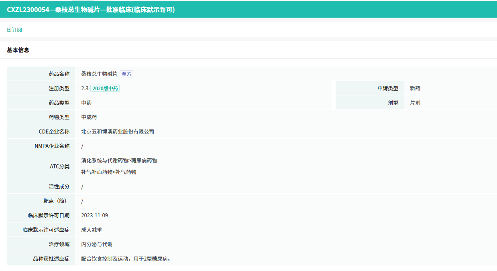Click the 剂型 field label
Viewport: 497px width, 271px height.
393,103
